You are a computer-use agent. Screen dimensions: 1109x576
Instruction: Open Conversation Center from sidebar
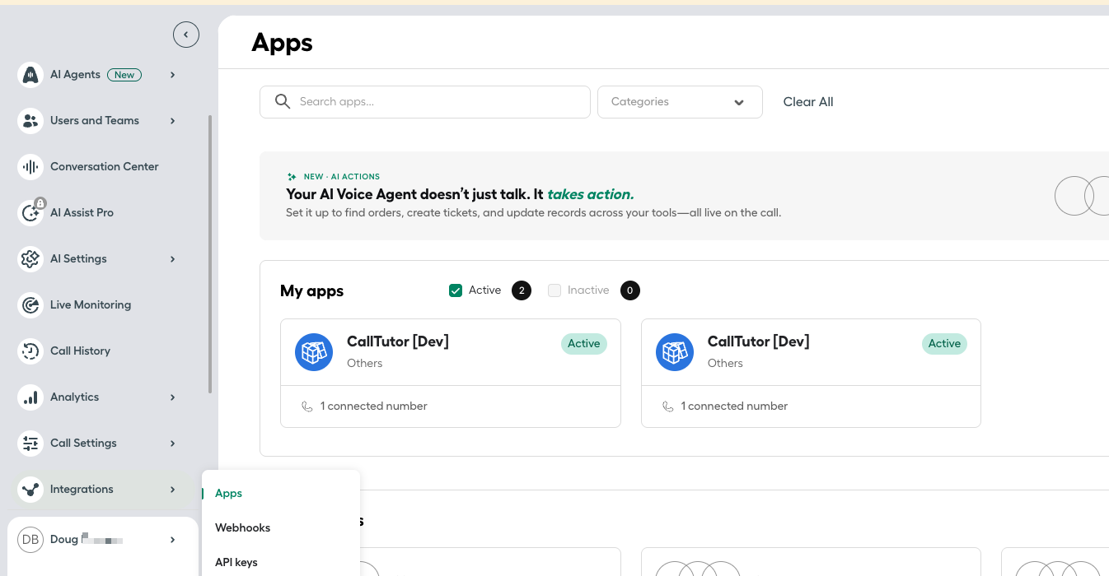[x=104, y=166]
